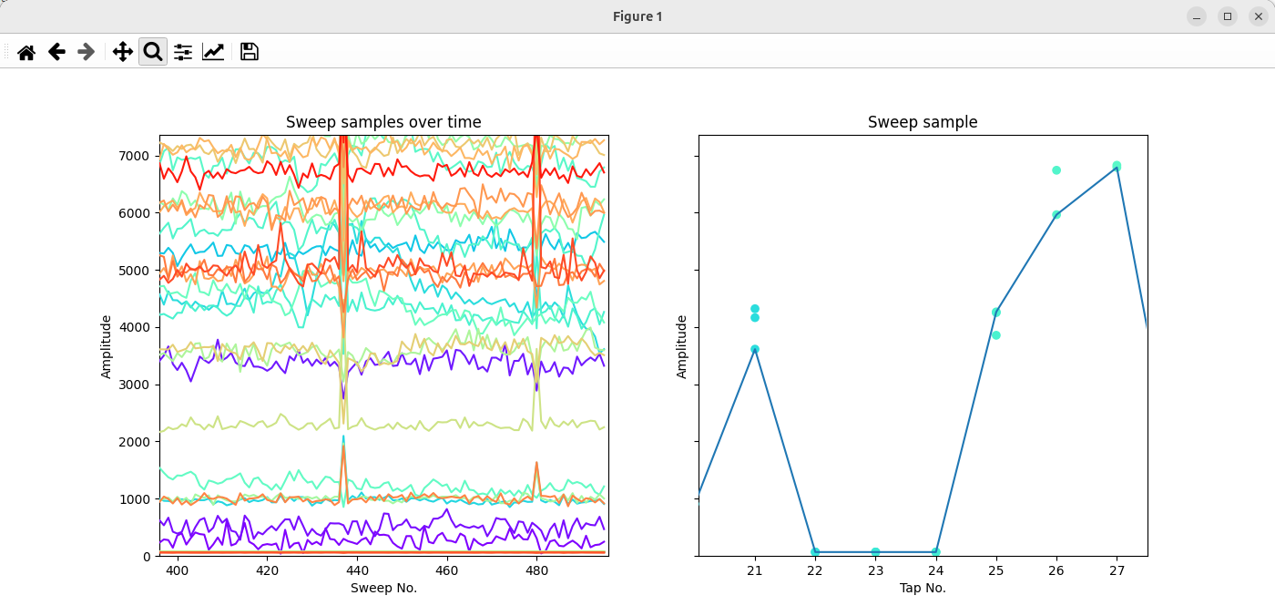
Task: Click the "Sweep sample" plot title
Action: (x=923, y=122)
